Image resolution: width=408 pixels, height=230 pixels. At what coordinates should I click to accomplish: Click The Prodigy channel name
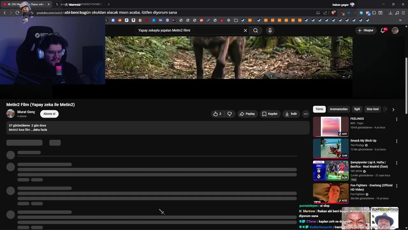(x=357, y=145)
